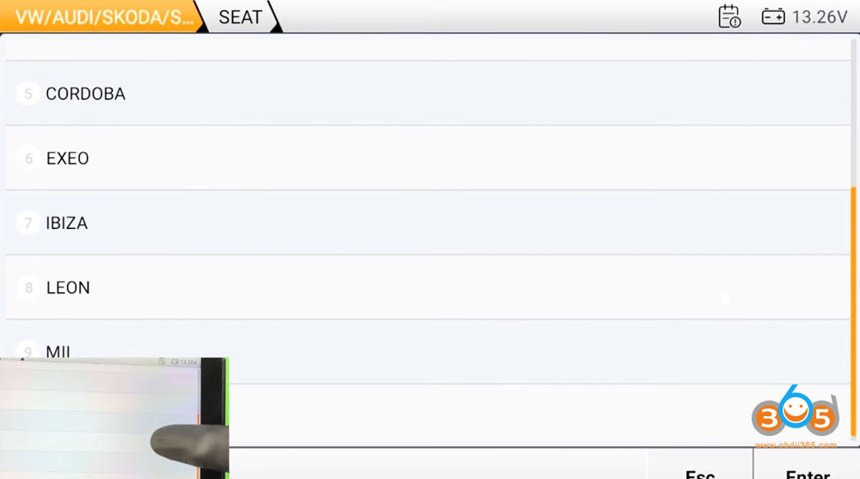Click the orange 365 logo
This screenshot has height=479, width=860.
click(795, 417)
